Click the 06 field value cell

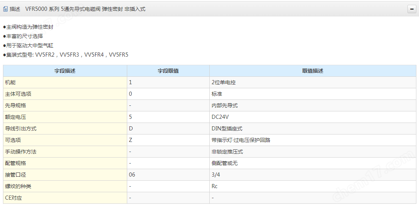168,175
